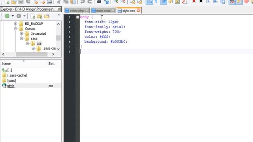This screenshot has height=142, width=253.
Task: Click third folder icon in Explorer toolbar
Action: tap(47, 16)
